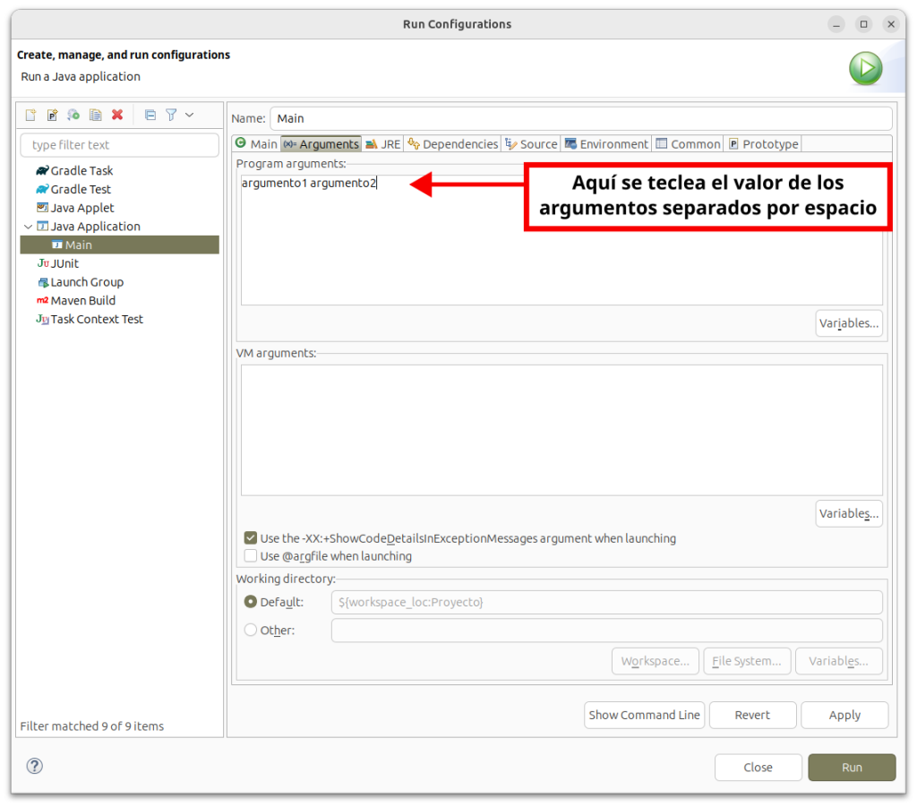The width and height of the screenshot is (917, 807).
Task: Click into the type filter text field
Action: click(x=119, y=145)
